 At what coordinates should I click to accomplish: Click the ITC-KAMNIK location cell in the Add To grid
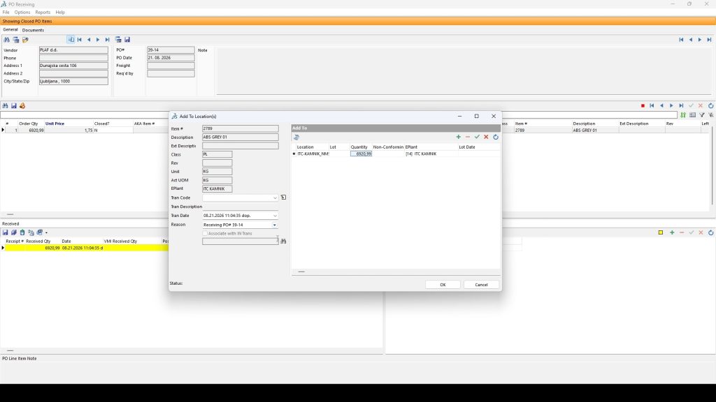pyautogui.click(x=313, y=154)
